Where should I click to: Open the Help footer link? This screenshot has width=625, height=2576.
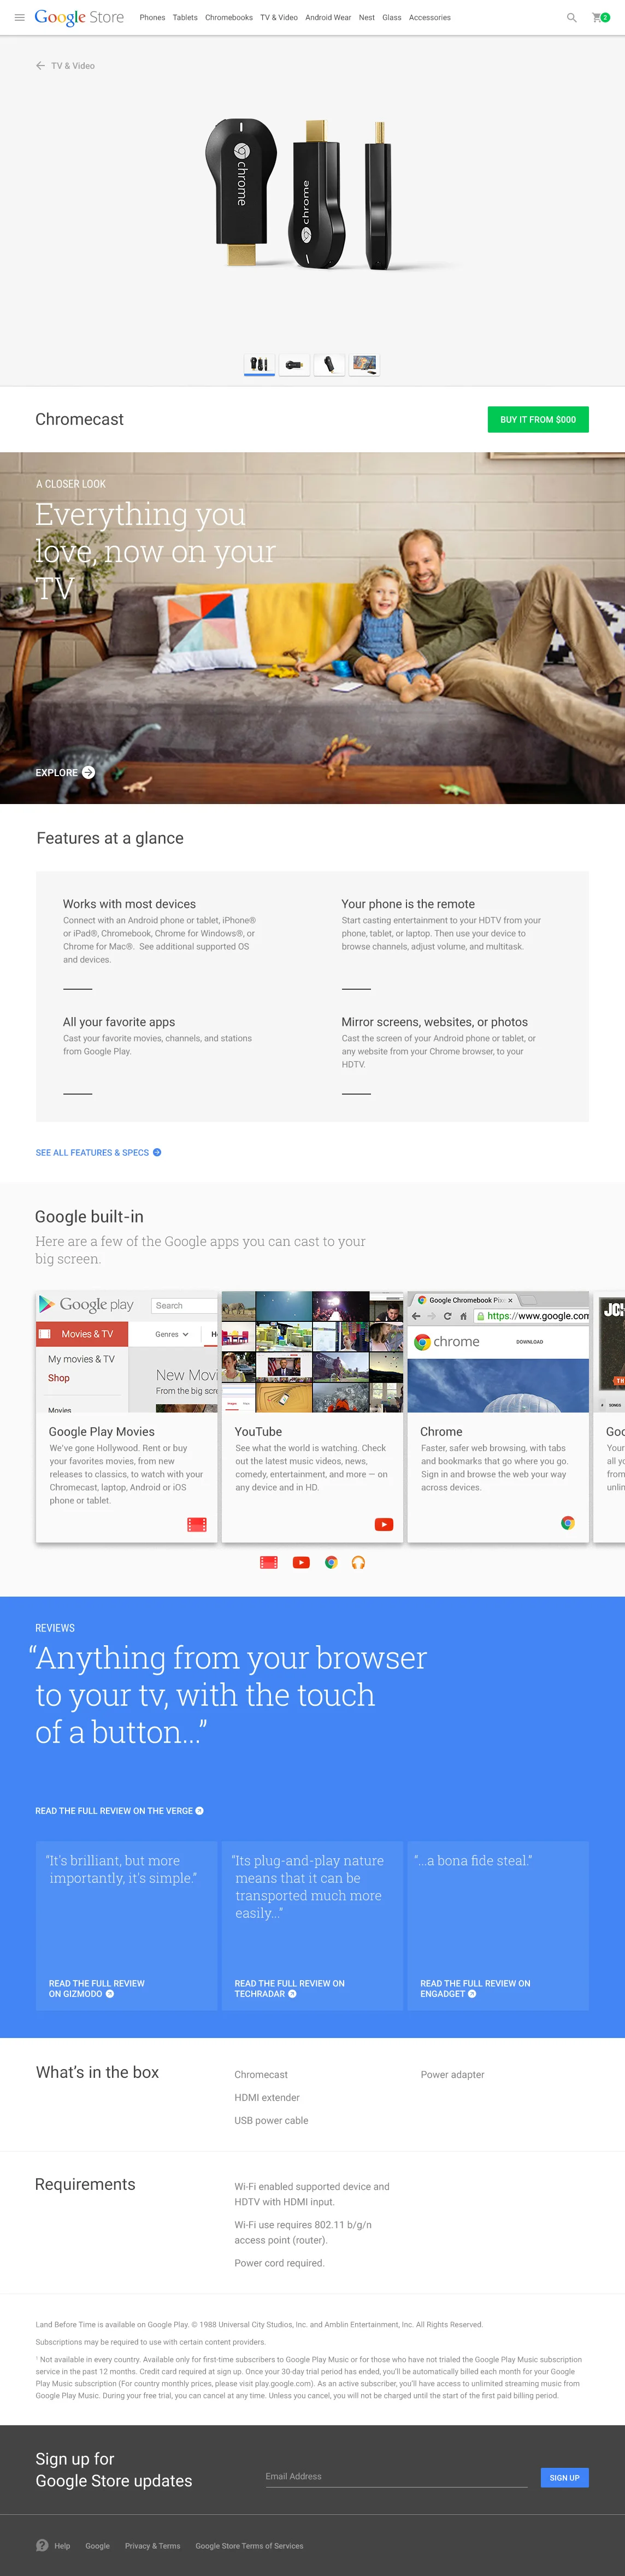coord(62,2545)
